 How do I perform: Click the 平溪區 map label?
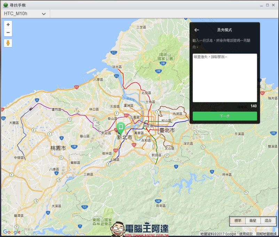(x=239, y=134)
